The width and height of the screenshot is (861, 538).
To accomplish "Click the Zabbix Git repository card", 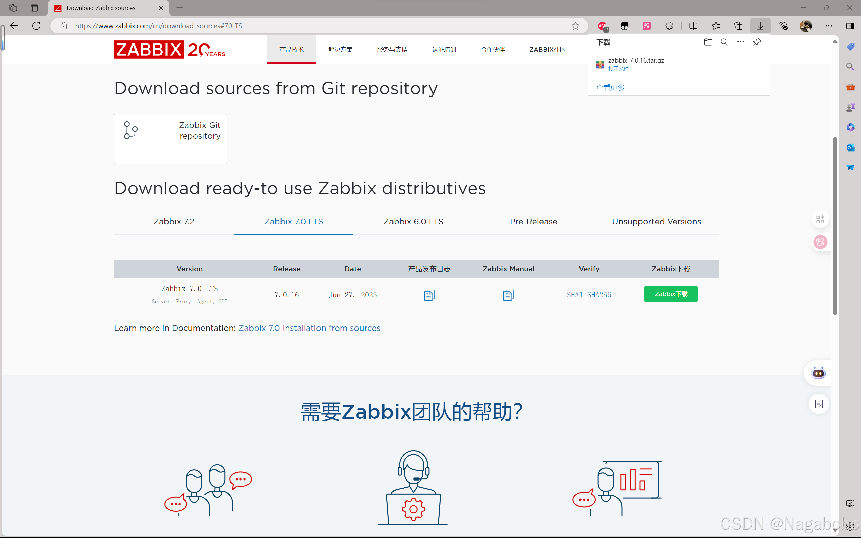I will (171, 139).
